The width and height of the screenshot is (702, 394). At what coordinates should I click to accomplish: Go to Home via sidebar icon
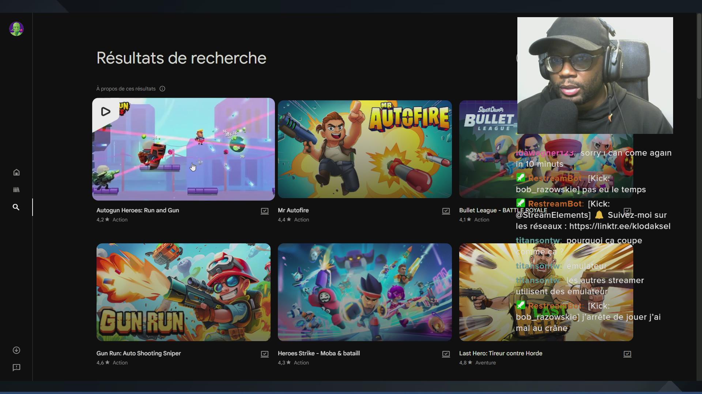[x=16, y=172]
